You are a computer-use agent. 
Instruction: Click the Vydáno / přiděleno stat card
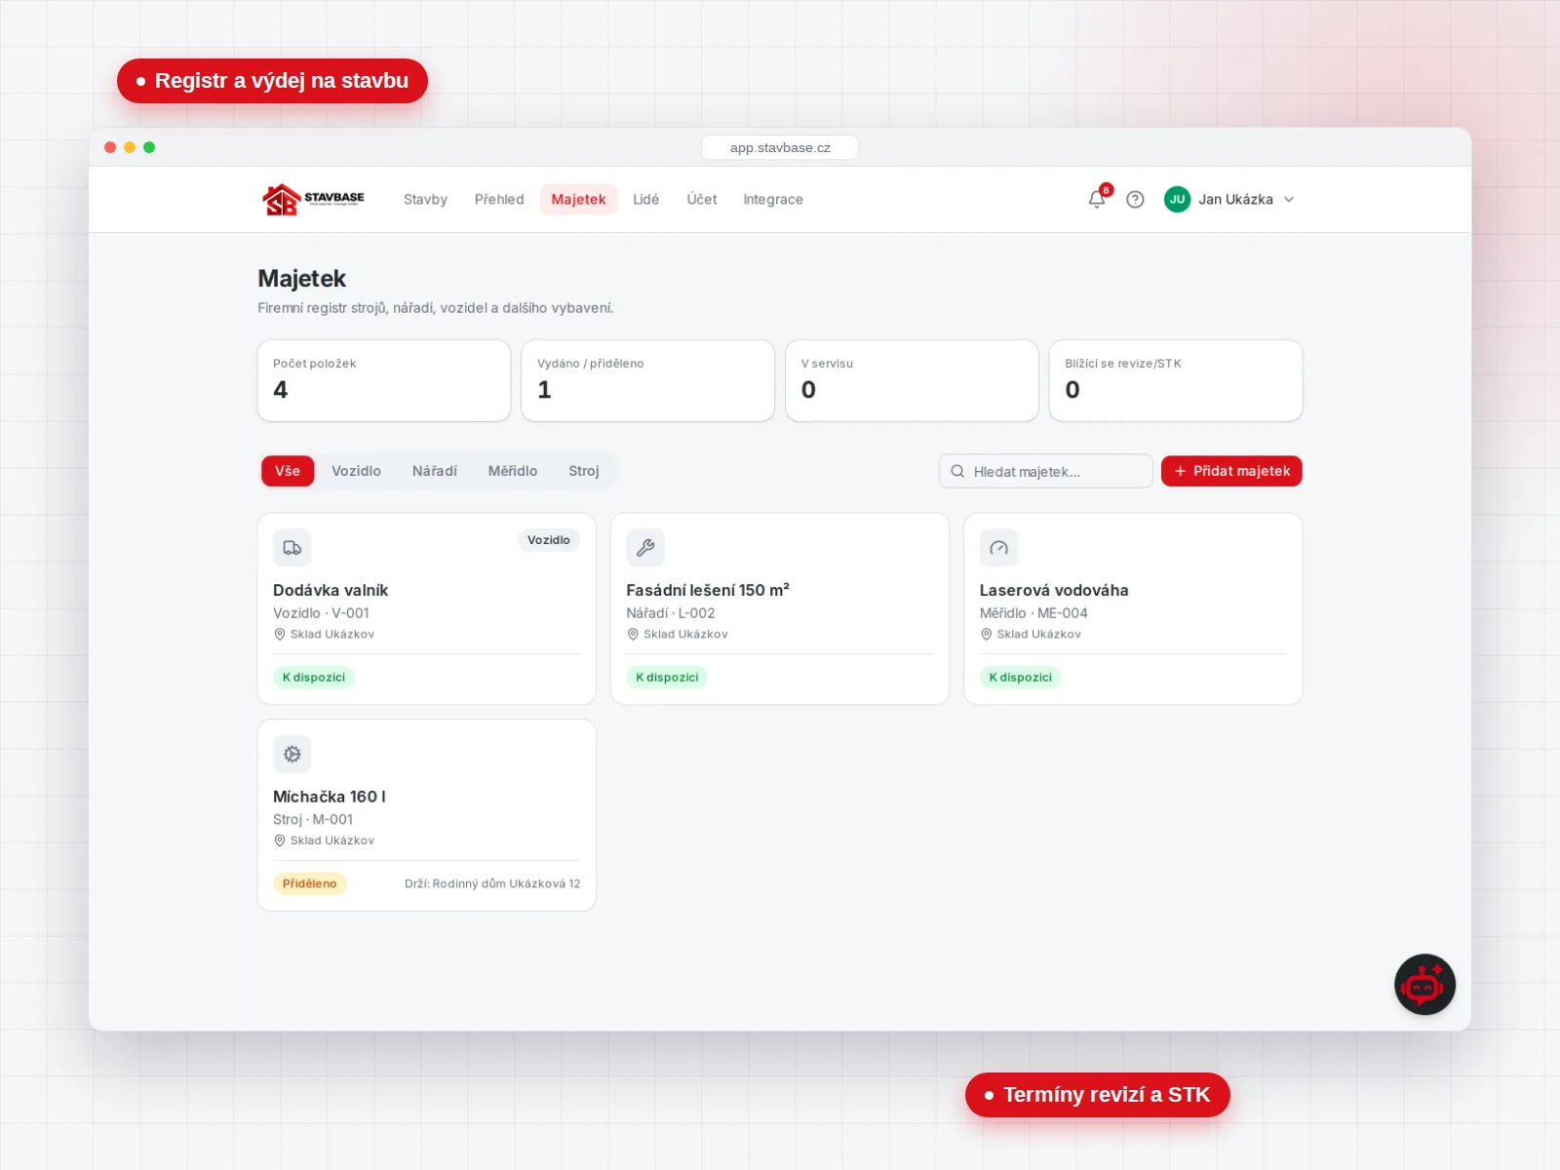point(648,381)
